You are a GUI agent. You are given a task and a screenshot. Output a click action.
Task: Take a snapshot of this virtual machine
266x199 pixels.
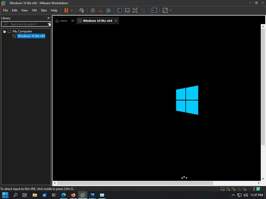pos(93,10)
